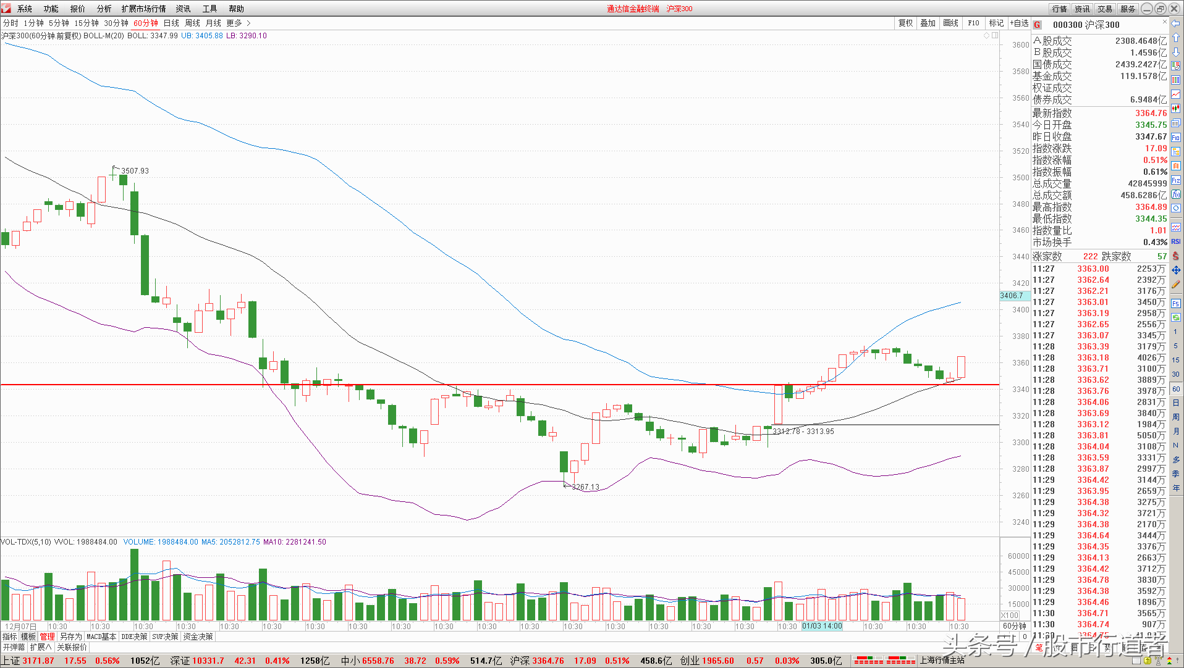Click the F12 icon in right sidebar
The height and width of the screenshot is (668, 1184).
pos(1176,180)
